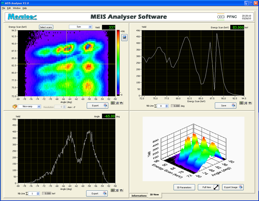The width and height of the screenshot is (259, 201).
Task: Click the 496 maximum label on color scale
Action: pos(123,31)
